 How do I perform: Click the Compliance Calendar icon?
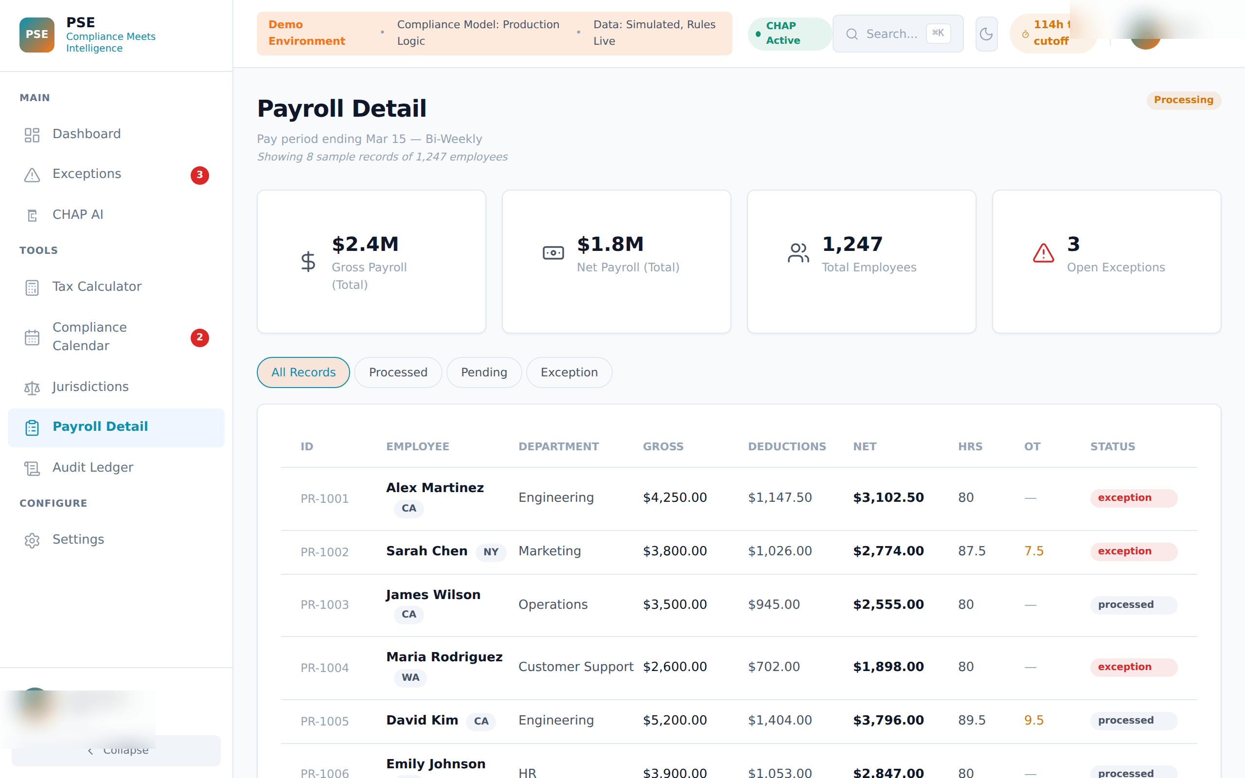[32, 337]
